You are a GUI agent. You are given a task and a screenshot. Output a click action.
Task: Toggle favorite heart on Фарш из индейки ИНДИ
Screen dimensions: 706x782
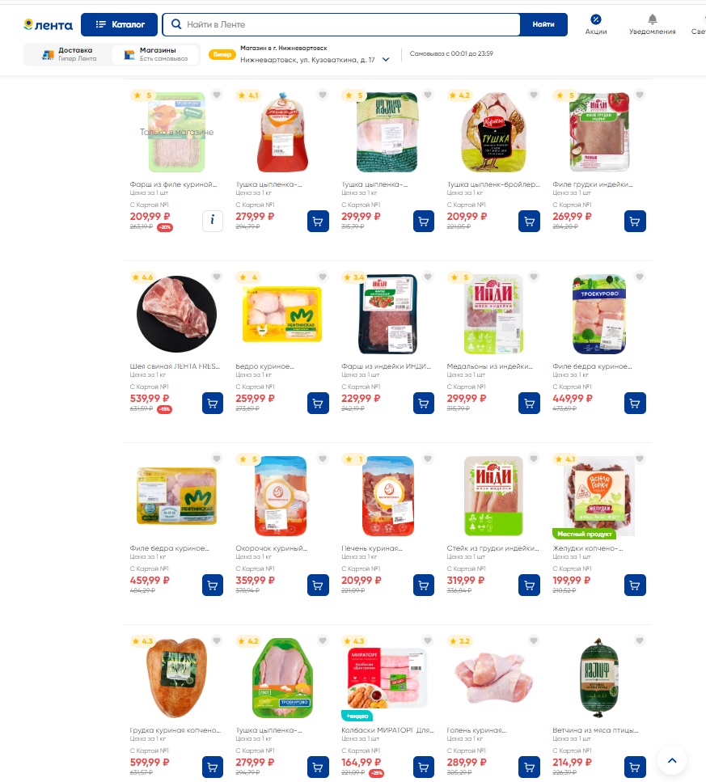point(428,277)
